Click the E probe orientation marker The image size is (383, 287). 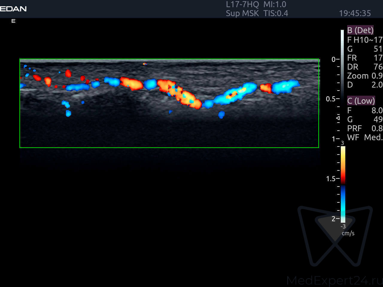[x=13, y=21]
